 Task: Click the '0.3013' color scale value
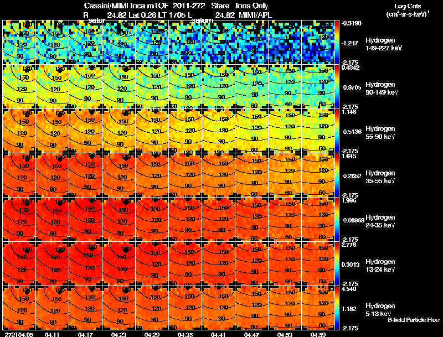351,265
